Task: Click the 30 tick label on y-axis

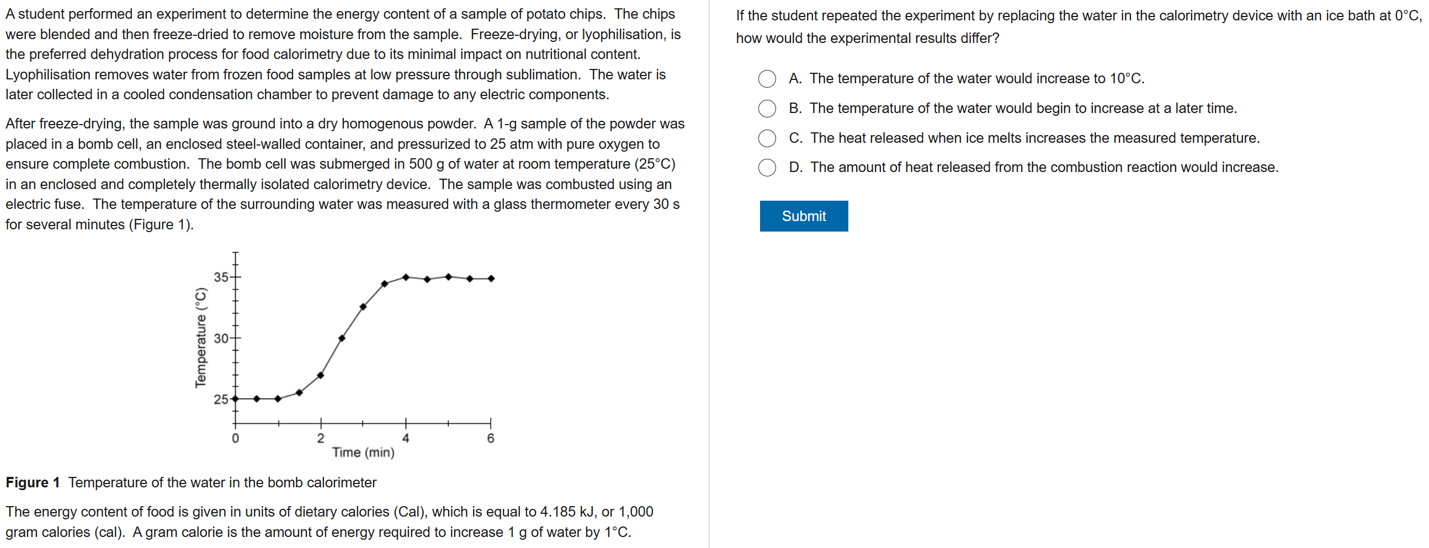Action: [x=221, y=338]
